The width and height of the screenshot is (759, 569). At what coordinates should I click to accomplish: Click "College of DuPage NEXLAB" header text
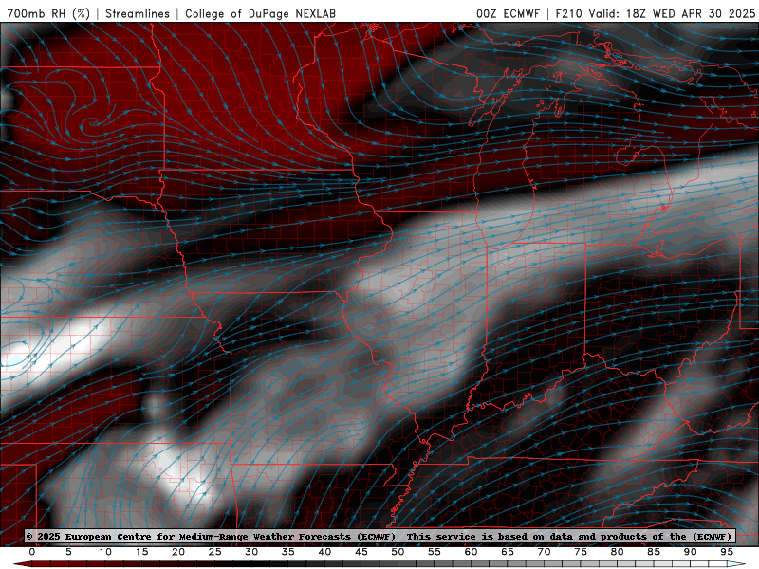(x=260, y=13)
